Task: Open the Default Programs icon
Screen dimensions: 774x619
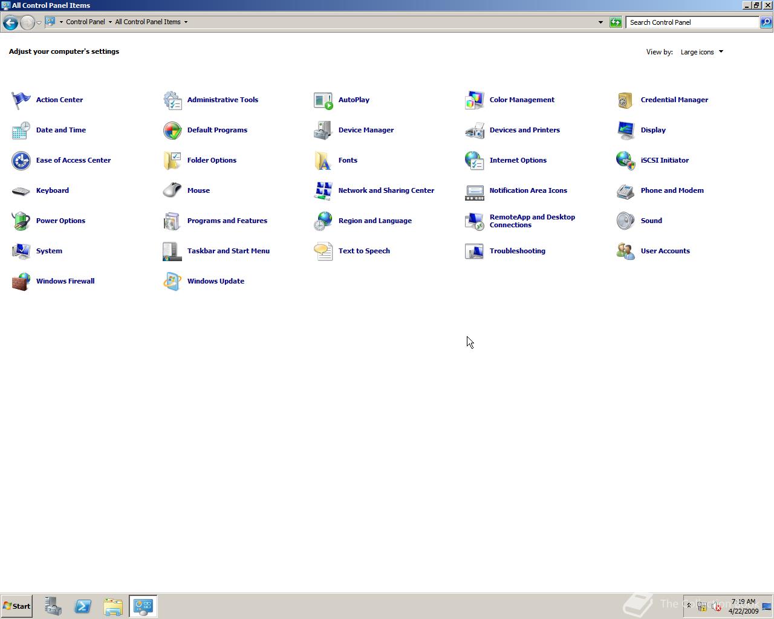Action: pos(172,131)
